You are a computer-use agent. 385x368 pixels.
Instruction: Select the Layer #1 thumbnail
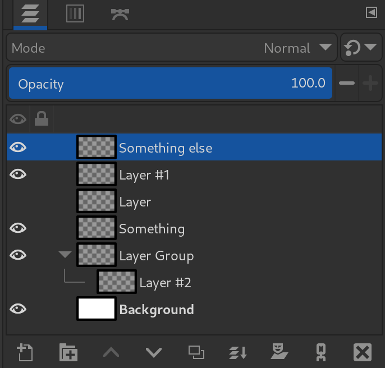[97, 174]
